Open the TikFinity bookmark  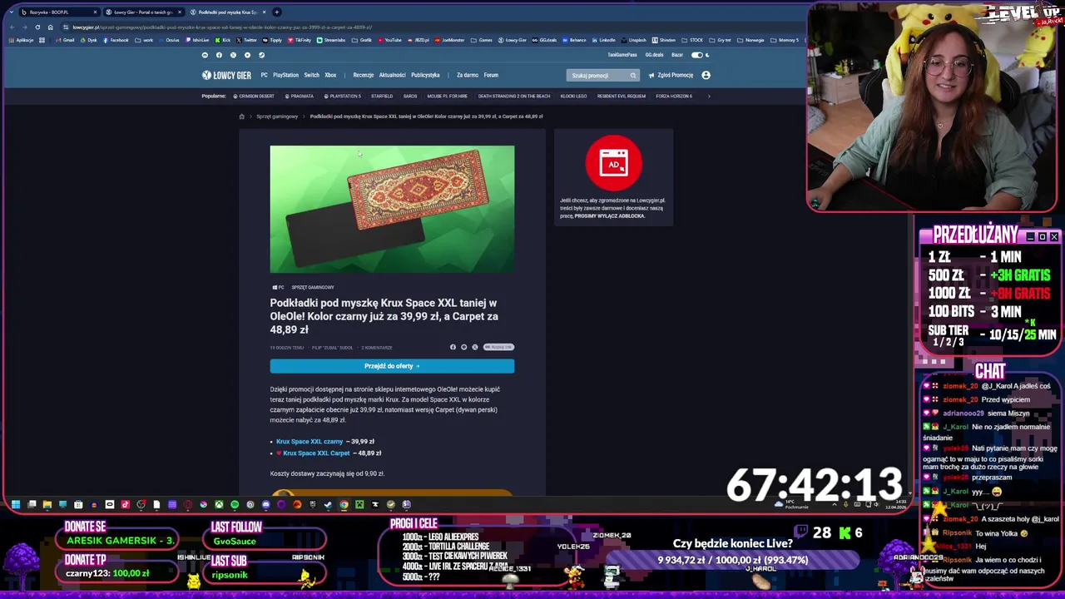click(300, 40)
